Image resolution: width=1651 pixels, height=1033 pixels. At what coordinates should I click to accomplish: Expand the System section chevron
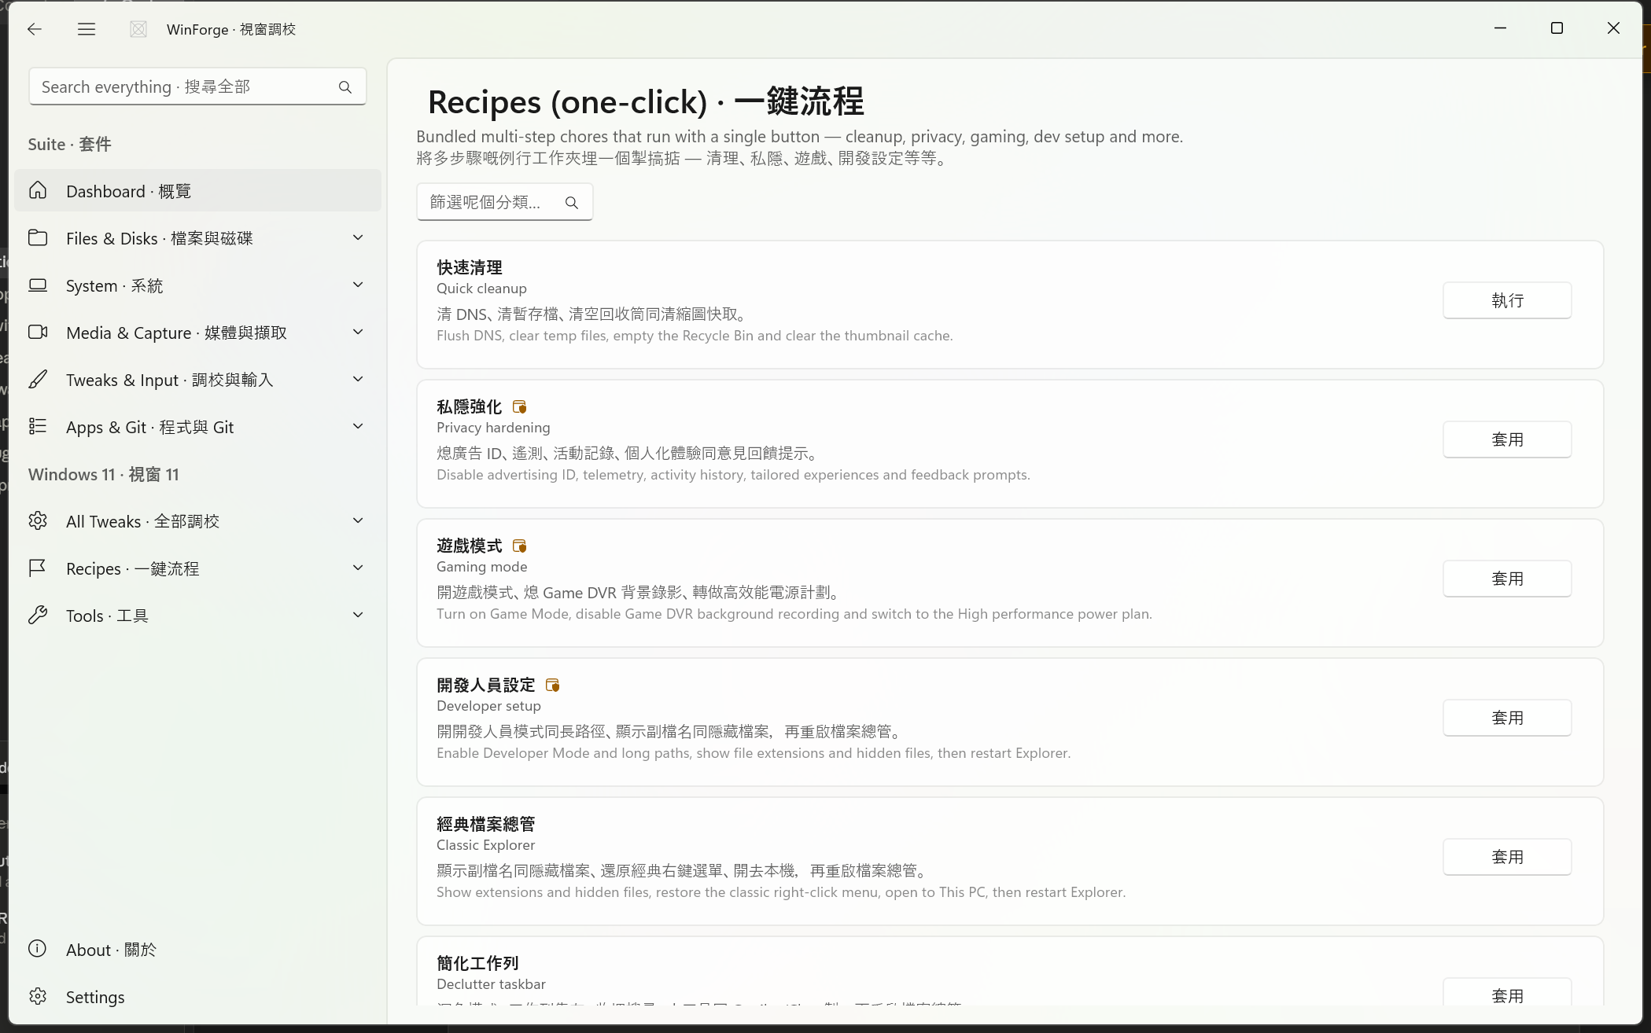(x=358, y=285)
